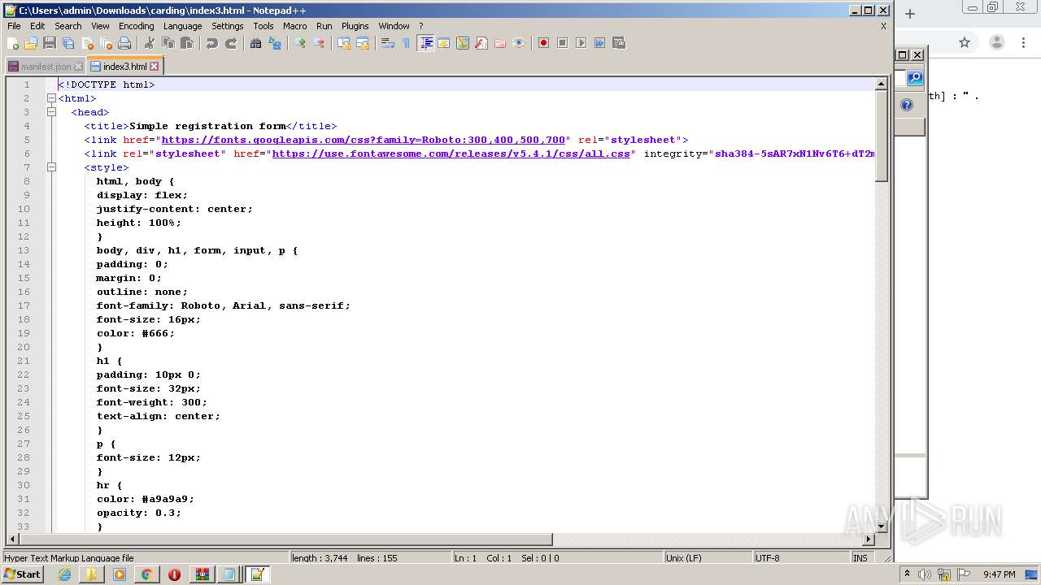
Task: Open the Encoding menu
Action: 136,26
